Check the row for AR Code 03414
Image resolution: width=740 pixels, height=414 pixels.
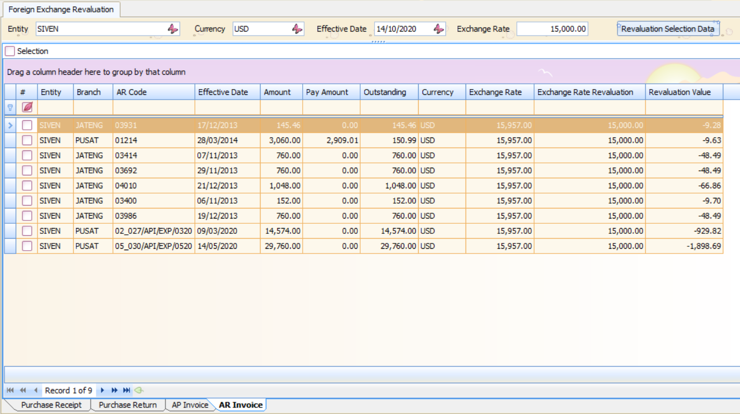pos(27,155)
